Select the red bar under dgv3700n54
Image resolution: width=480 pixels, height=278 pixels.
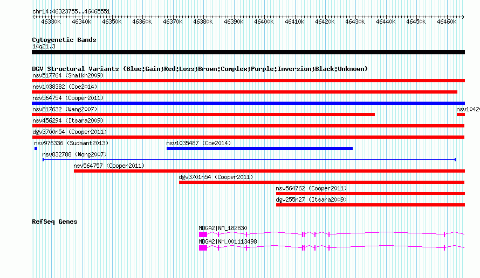[x=248, y=137]
